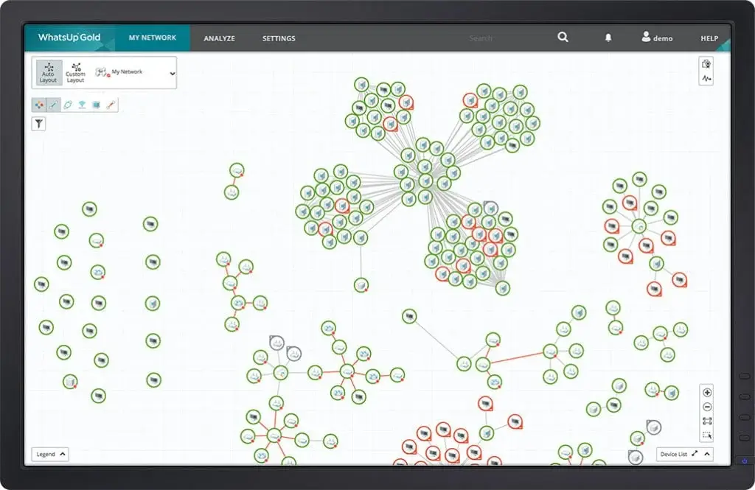Click the search magnifier icon
Image resolution: width=755 pixels, height=490 pixels.
coord(563,37)
